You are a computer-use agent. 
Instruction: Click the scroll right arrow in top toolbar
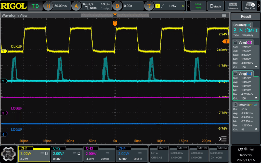(259, 6)
